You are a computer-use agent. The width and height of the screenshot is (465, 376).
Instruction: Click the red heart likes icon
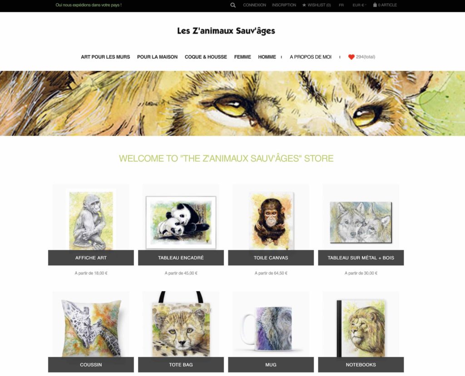(351, 57)
